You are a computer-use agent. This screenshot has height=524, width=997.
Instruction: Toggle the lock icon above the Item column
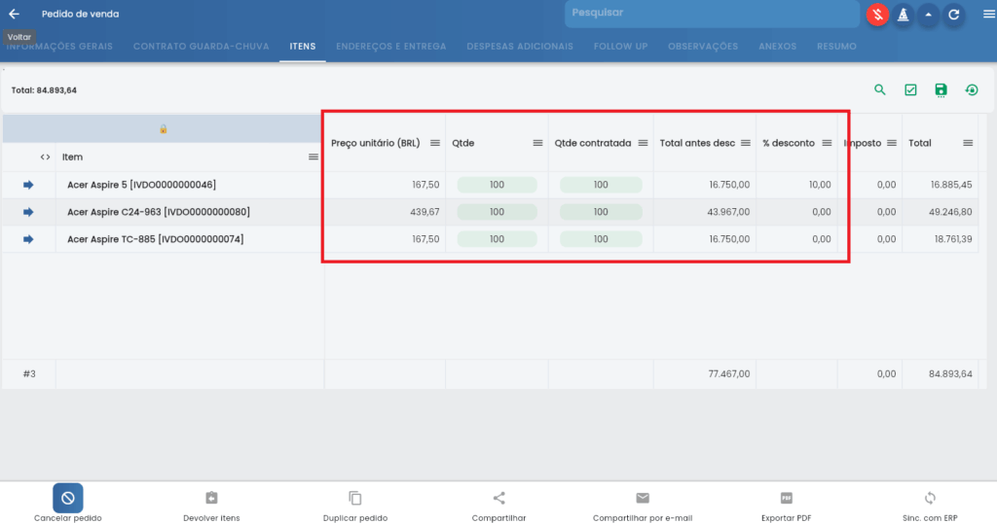pyautogui.click(x=164, y=128)
